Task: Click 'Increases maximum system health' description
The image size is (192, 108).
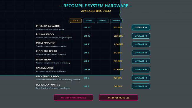Action: tap(50, 29)
